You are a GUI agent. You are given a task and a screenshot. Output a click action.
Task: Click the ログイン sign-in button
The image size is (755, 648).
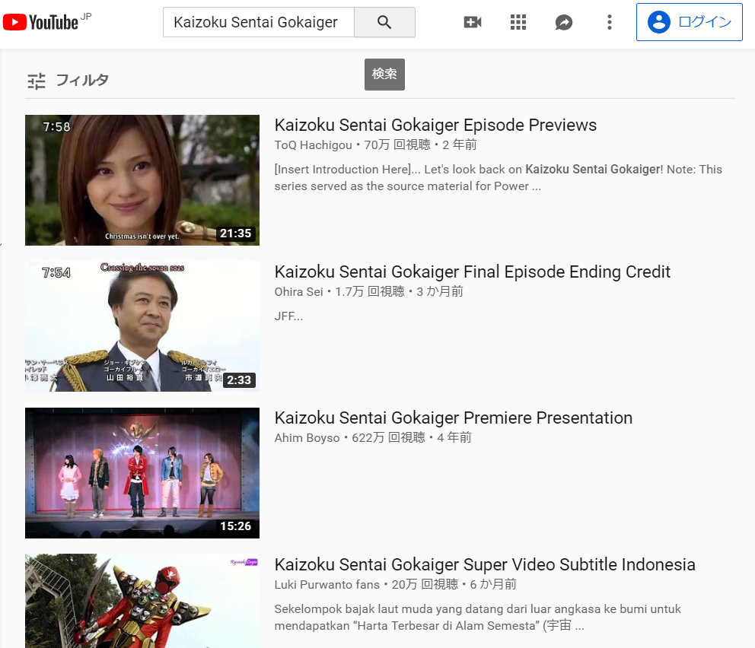(689, 22)
